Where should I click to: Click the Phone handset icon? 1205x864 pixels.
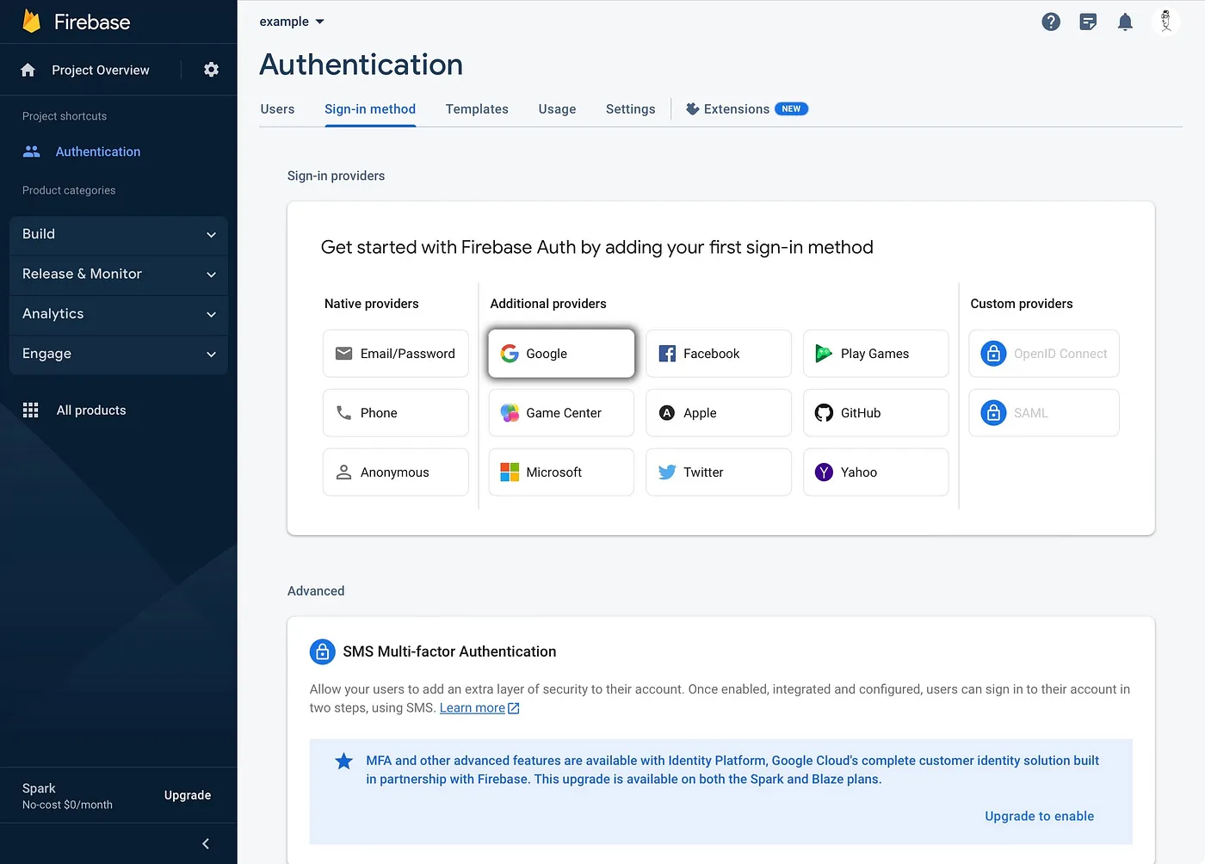(343, 413)
